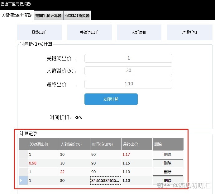Screen dimensions: 215x194
Task: Click the 时间折扣: 85% result text
Action: click(65, 118)
